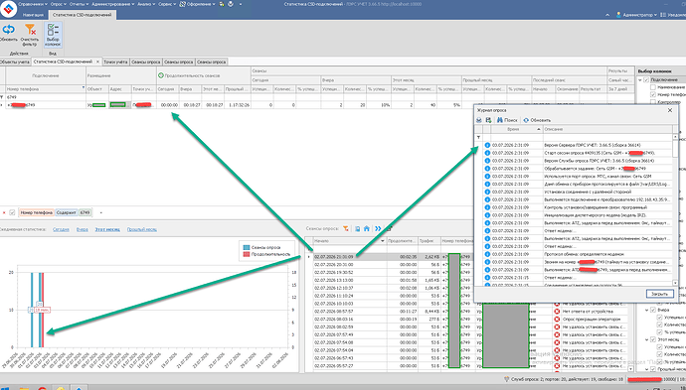This screenshot has height=390, width=686.
Task: Click the Прошлый месяц statistics link
Action: click(142, 229)
